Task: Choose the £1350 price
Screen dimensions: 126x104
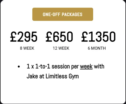Action: (98, 36)
